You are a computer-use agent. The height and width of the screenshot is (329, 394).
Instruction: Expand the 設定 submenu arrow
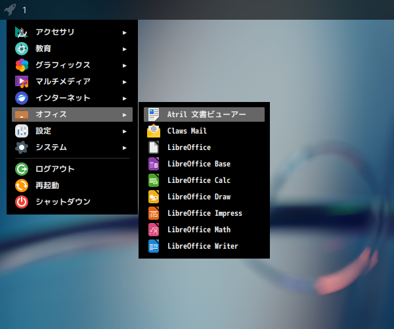124,132
